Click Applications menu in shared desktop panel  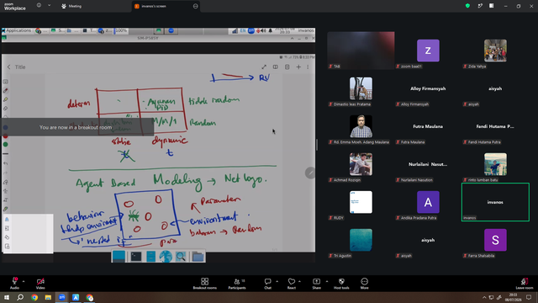coord(16,30)
